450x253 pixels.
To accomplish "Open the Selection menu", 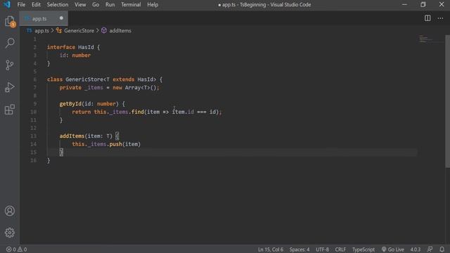I will point(58,5).
